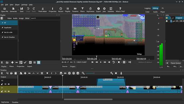Open the Jobs panel hamburger menu
The height and width of the screenshot is (104, 184).
coord(167,63)
